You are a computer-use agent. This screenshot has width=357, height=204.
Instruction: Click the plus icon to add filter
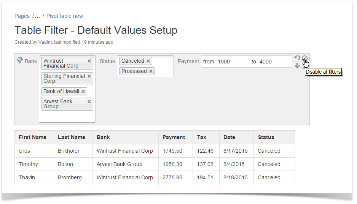pos(297,66)
